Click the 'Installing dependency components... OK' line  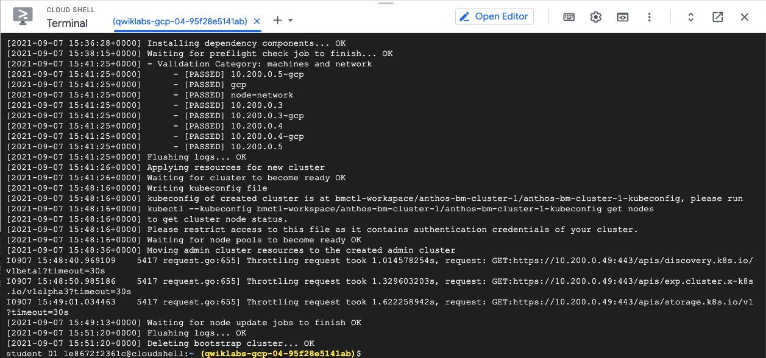176,43
